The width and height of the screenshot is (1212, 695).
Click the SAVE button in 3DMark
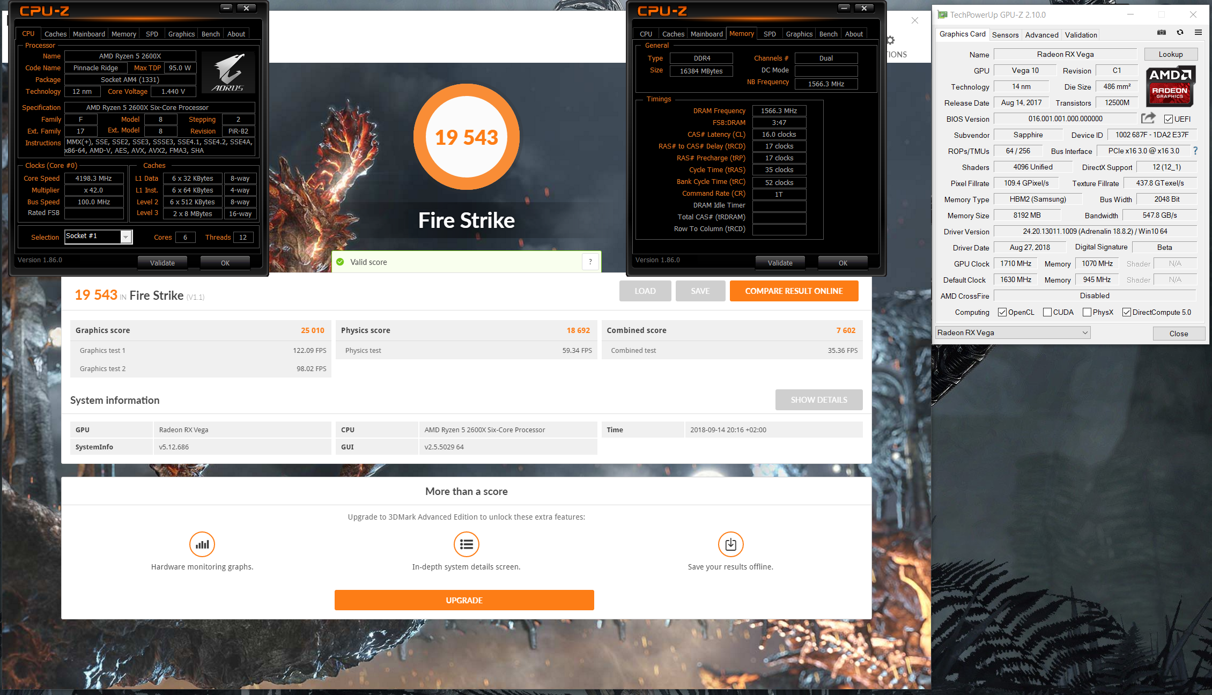point(700,291)
